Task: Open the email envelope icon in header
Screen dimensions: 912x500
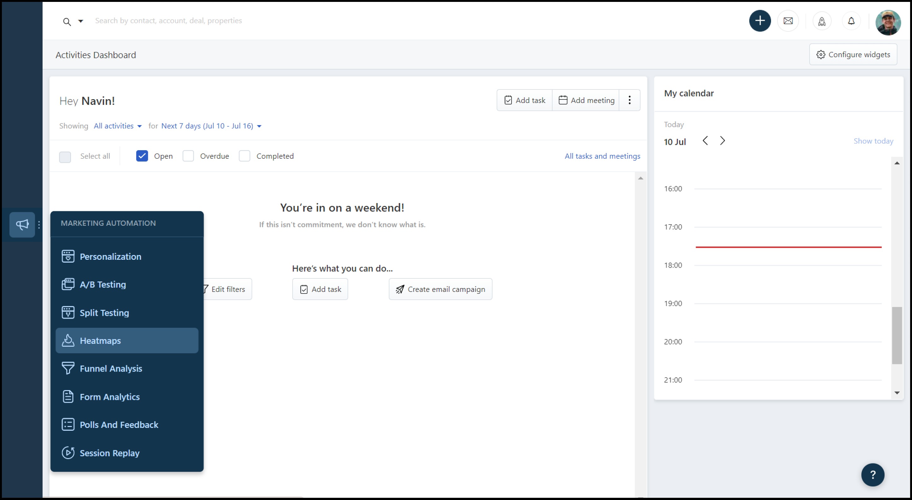Action: pyautogui.click(x=788, y=21)
